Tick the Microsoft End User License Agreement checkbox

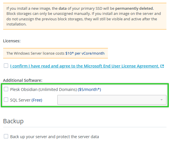(6, 66)
